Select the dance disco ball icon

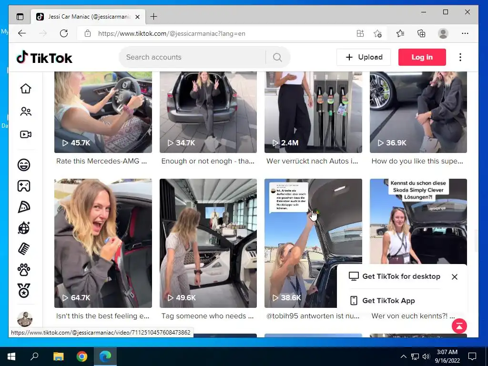pyautogui.click(x=24, y=228)
